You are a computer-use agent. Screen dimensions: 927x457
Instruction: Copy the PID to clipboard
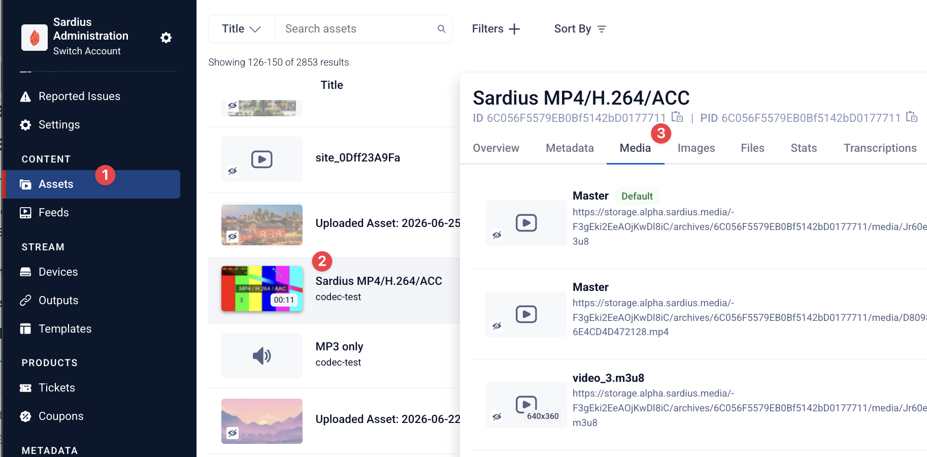(x=912, y=117)
